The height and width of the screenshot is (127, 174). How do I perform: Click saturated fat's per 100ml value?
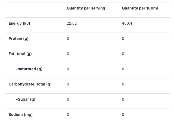click(123, 69)
